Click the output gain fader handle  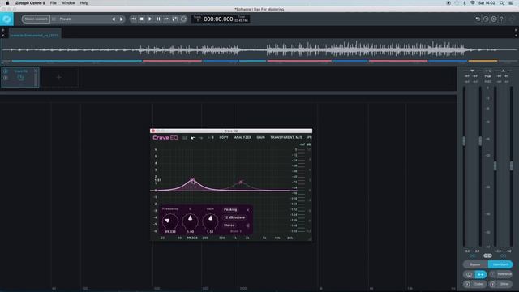495,165
